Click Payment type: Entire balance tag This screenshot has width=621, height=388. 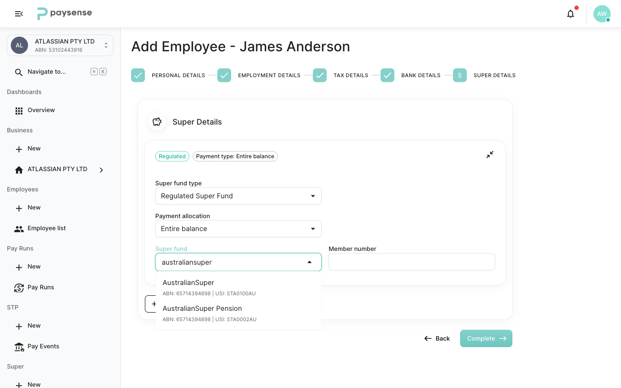[235, 156]
